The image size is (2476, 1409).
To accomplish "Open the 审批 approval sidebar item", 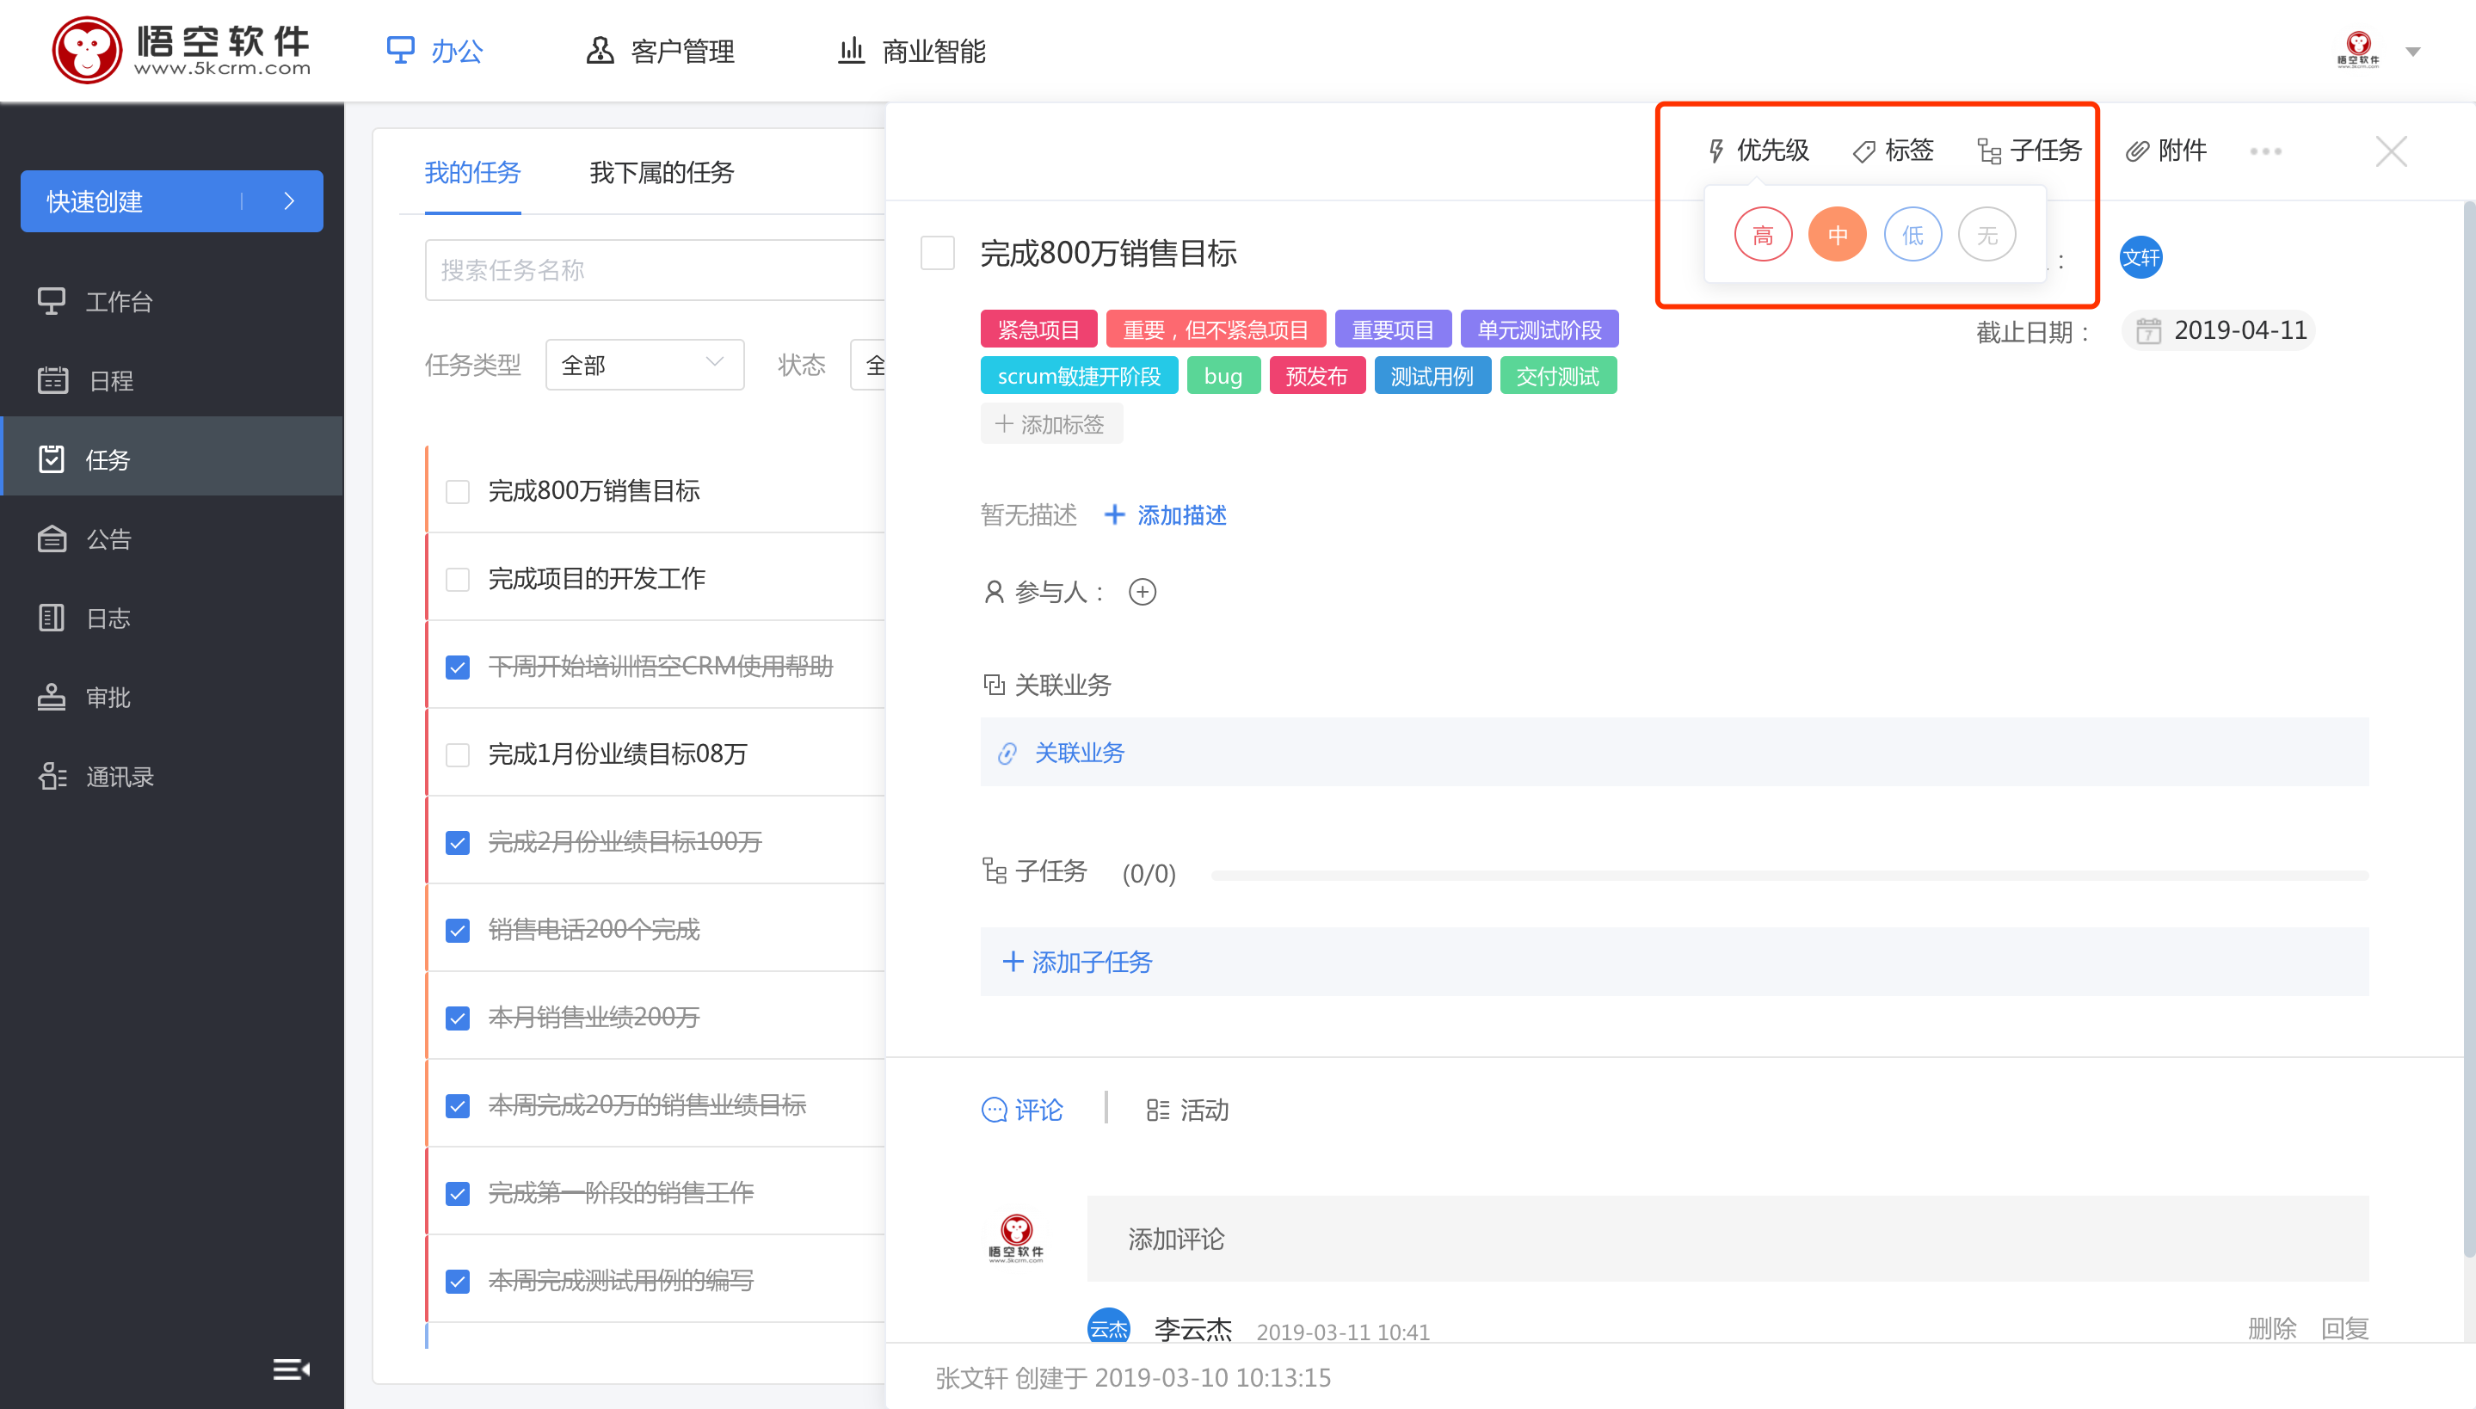I will (x=172, y=697).
